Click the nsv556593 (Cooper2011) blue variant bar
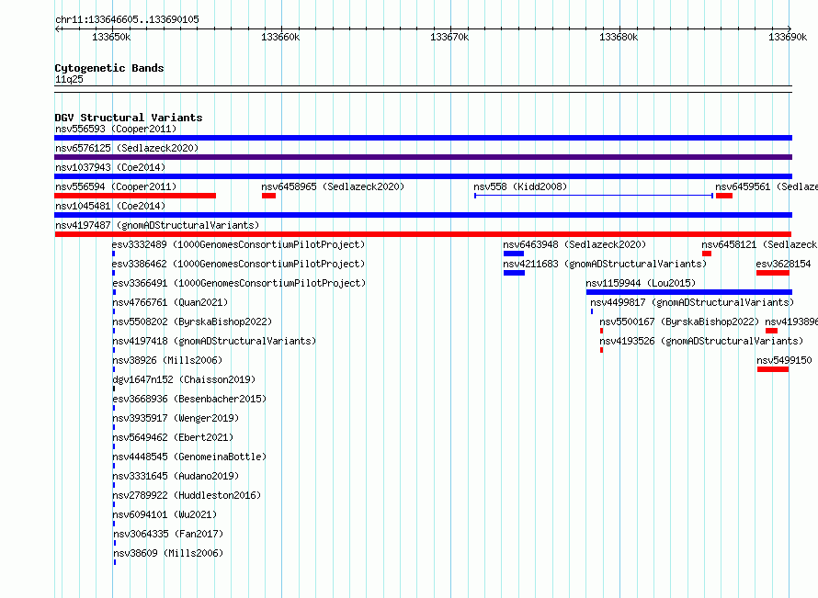Viewport: 818px width, 598px height. click(423, 138)
